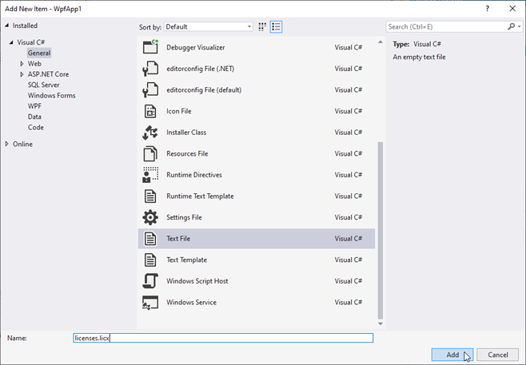
Task: Select Windows Forms in the category tree
Action: pos(50,95)
